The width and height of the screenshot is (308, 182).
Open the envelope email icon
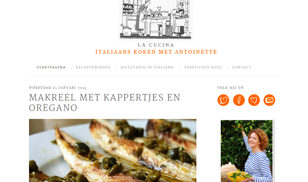tap(269, 100)
